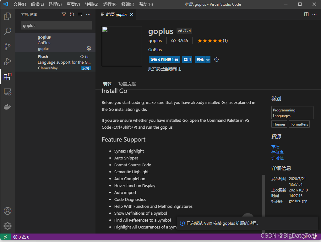Screen dimensions: 321x242
Task: Select the Plush extension list item
Action: click(x=55, y=62)
